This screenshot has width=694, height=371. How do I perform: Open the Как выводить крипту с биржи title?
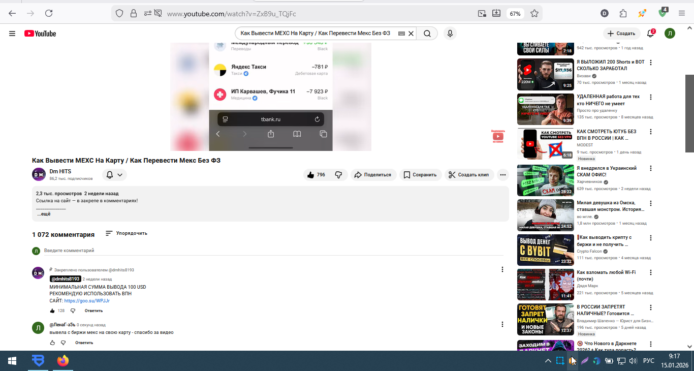(x=604, y=240)
